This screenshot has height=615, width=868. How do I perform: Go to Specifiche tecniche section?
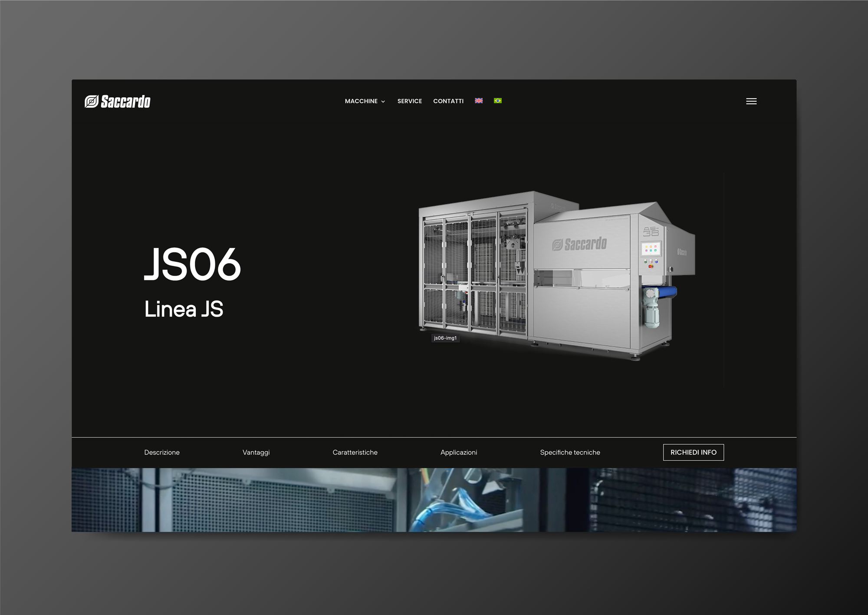coord(570,452)
